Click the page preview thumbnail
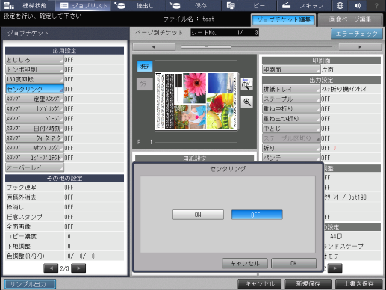Screen dimensions: 386x290 point(196,101)
